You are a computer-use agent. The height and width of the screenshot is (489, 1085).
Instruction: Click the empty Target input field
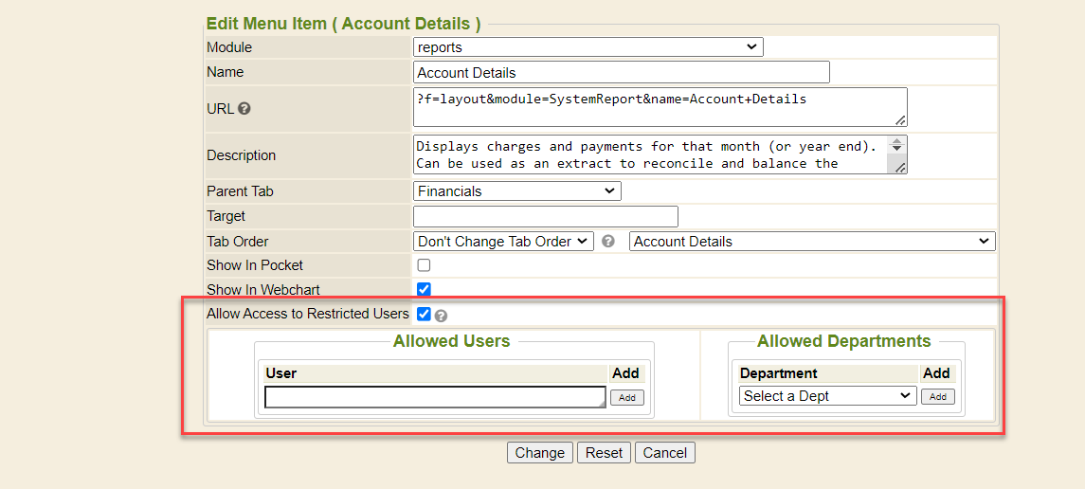coord(546,217)
